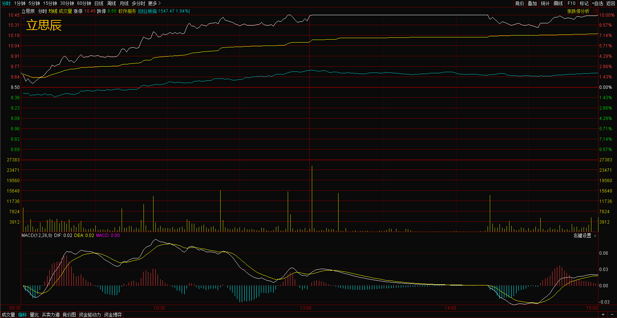The image size is (617, 318).
Task: Open the 60分钟 chart period
Action: point(84,3)
